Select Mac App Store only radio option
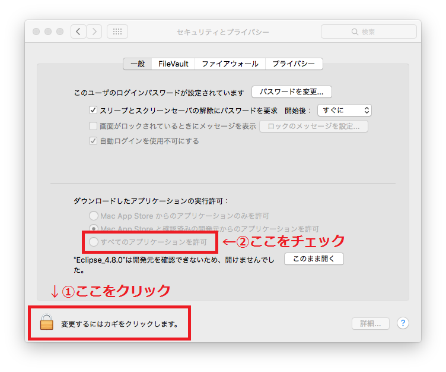446x372 pixels. tap(93, 216)
